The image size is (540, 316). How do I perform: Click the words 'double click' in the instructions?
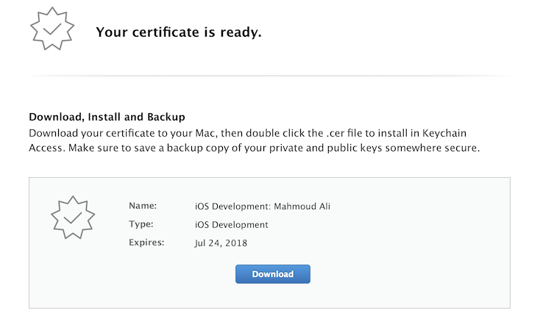click(x=280, y=133)
